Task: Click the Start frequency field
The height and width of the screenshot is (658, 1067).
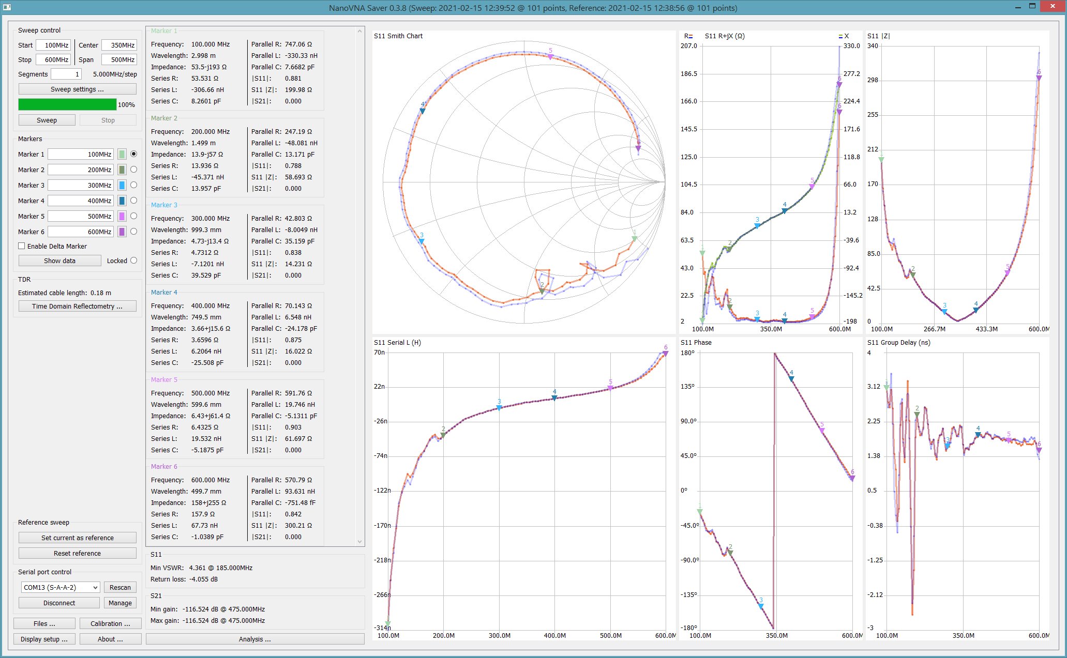Action: [53, 45]
